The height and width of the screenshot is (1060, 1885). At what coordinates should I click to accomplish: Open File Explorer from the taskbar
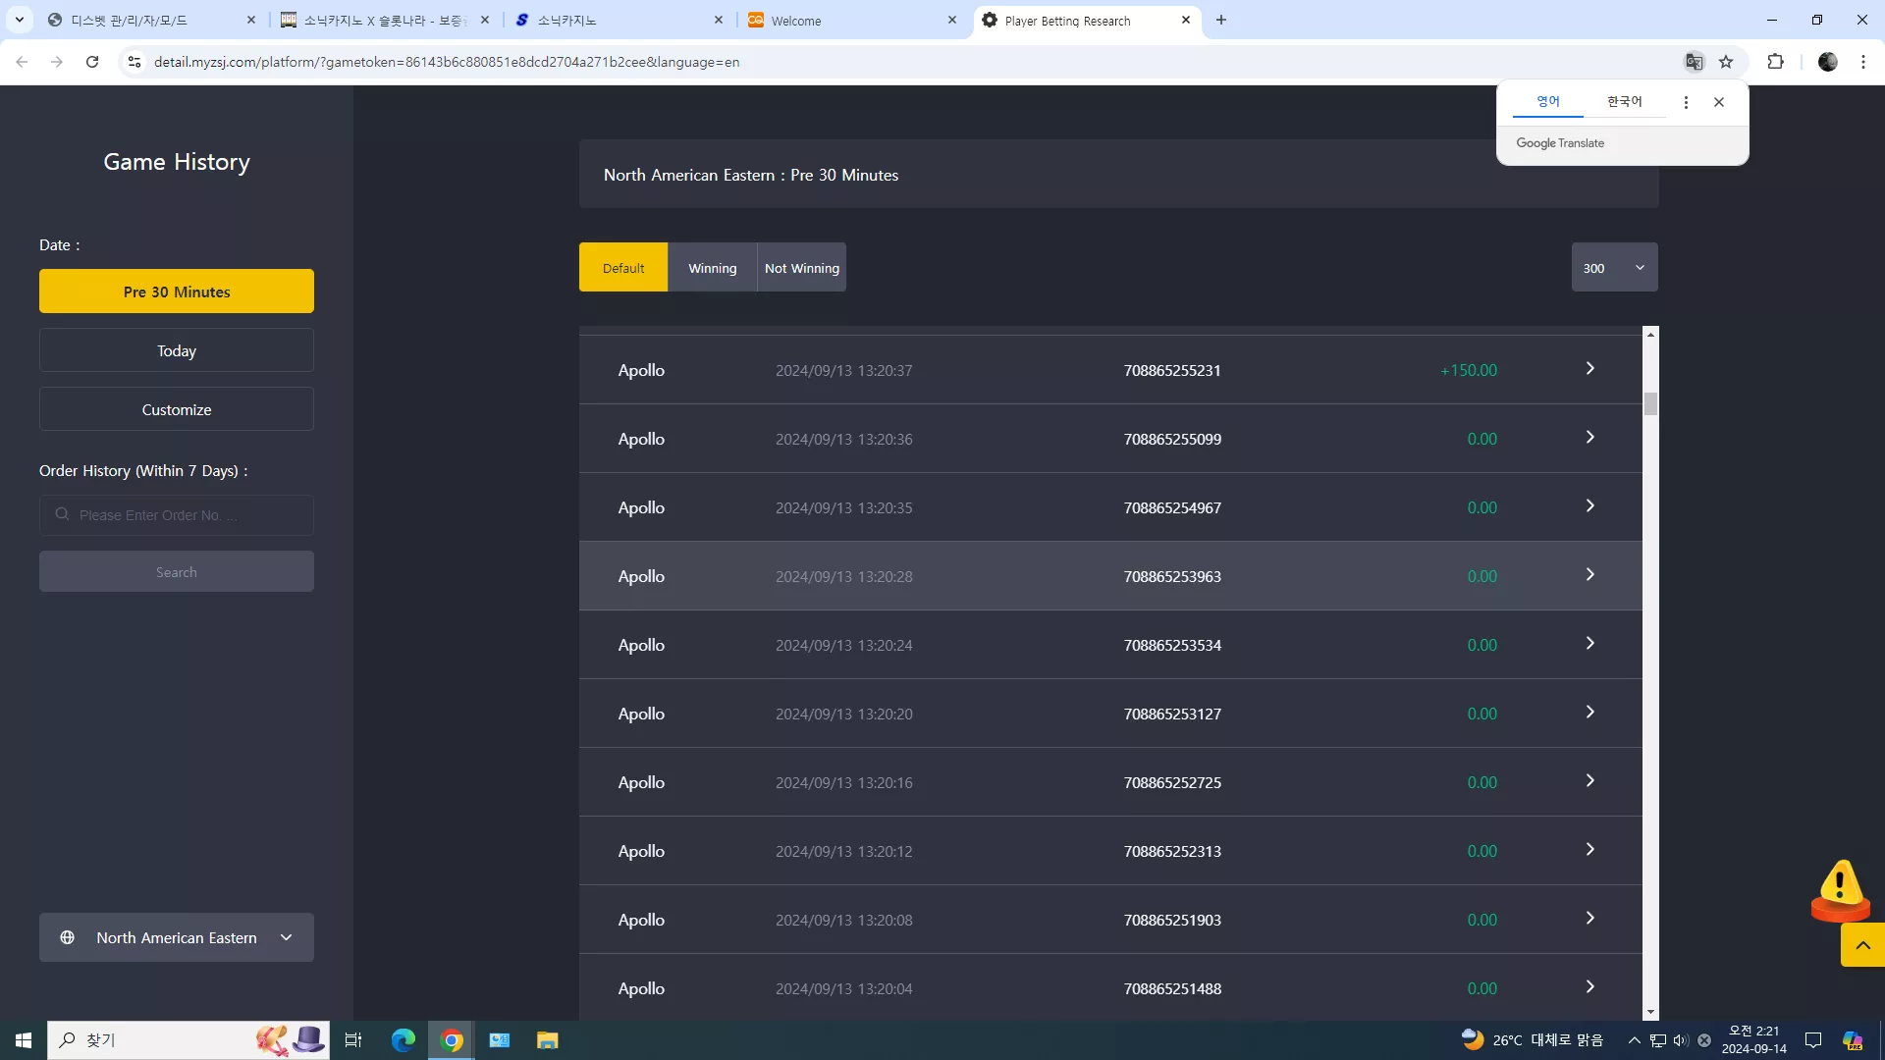tap(547, 1040)
